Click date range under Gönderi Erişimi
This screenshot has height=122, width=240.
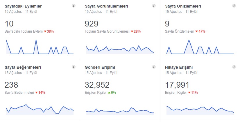101,73
